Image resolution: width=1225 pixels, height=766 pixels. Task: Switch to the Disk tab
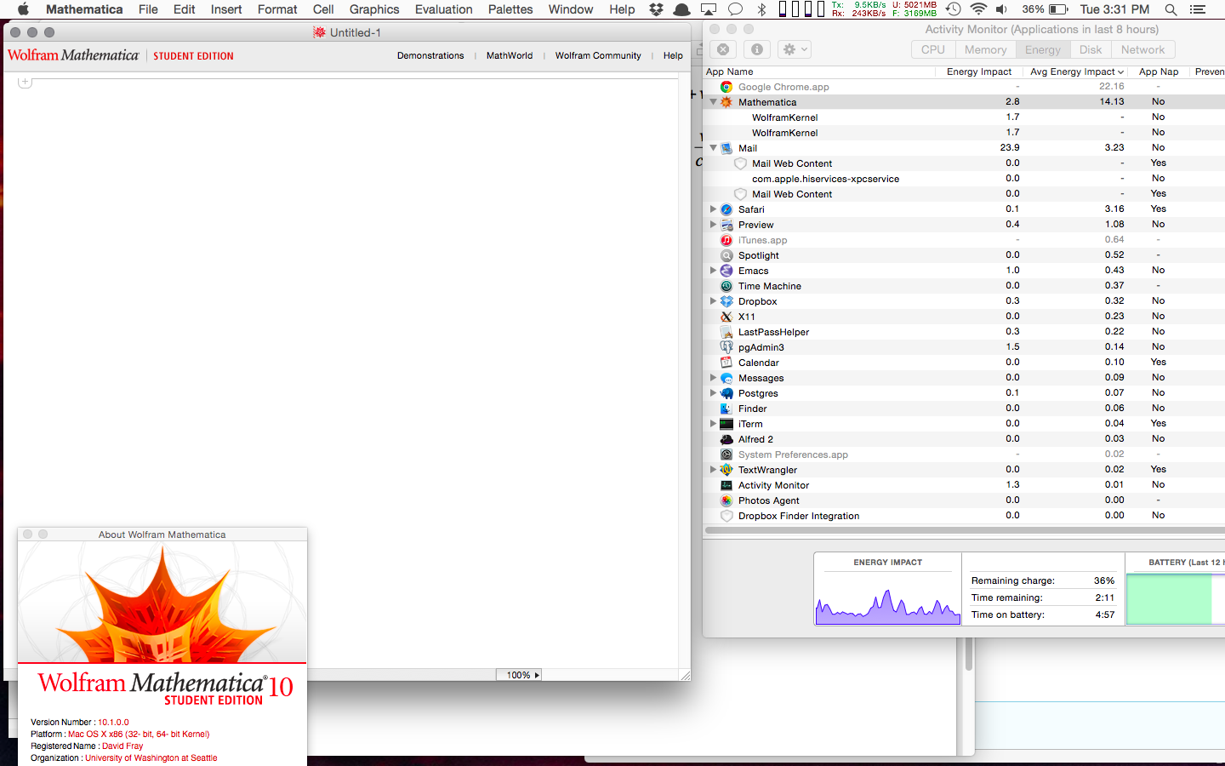(1091, 49)
